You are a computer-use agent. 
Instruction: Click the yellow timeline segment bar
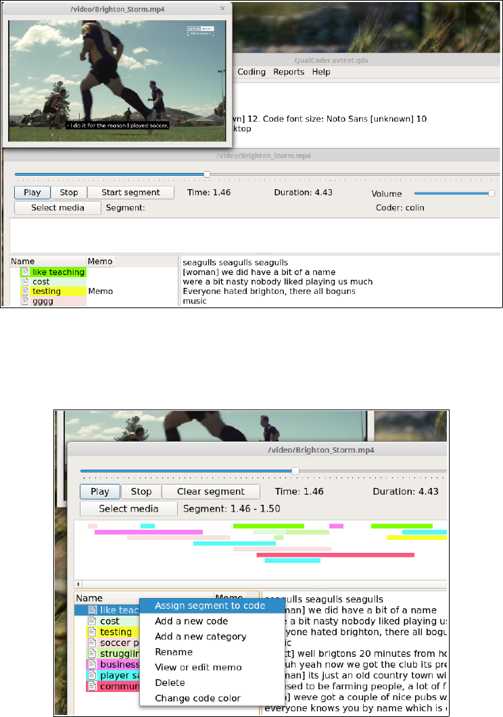pos(416,538)
